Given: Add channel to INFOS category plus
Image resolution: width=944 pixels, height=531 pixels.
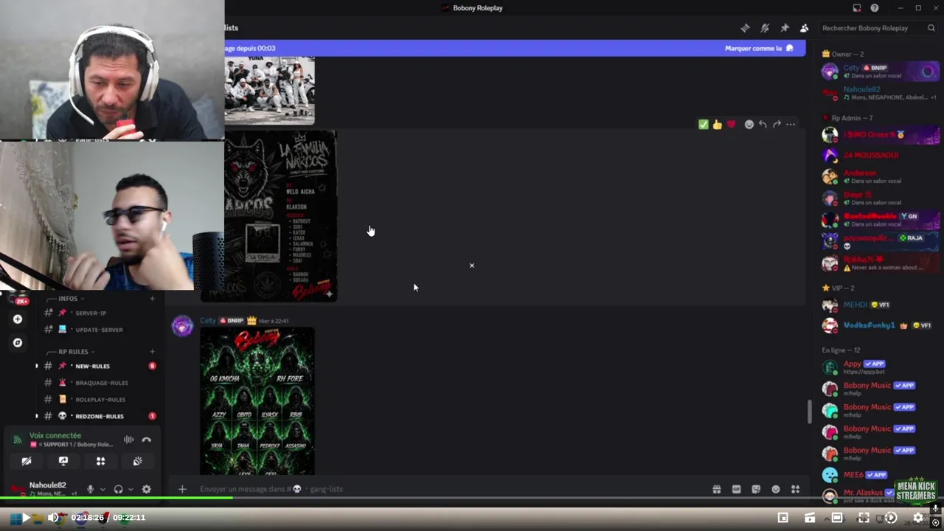Looking at the screenshot, I should [152, 299].
